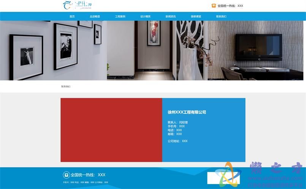Click the company name 徐州XXX工程有限公司
Screen dimensions: 306x189
pyautogui.click(x=187, y=112)
